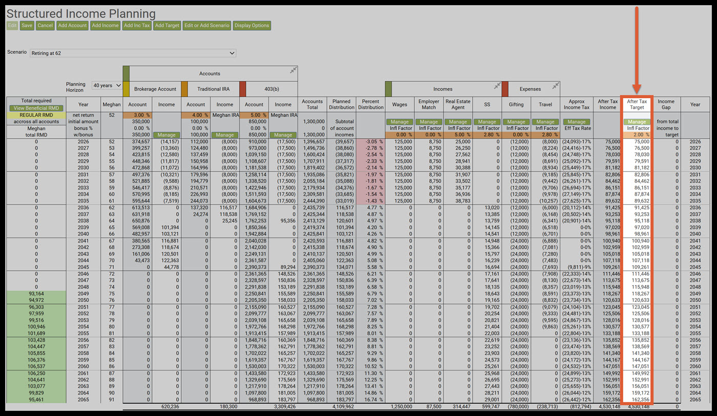Edit Travel inflation factor 2.80 %
Image resolution: width=717 pixels, height=416 pixels.
coord(545,135)
